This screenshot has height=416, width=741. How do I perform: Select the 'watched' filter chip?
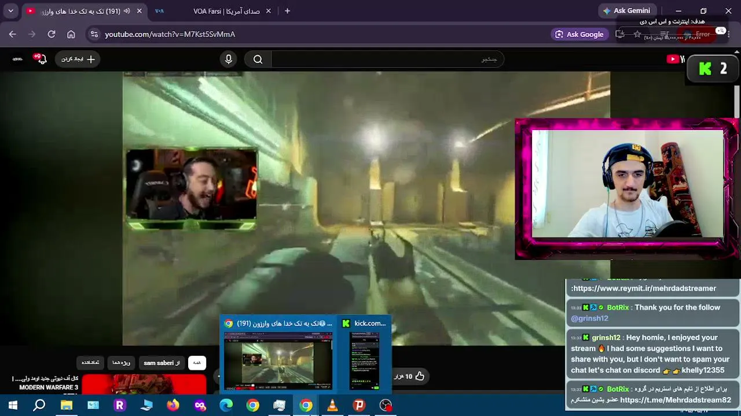click(90, 363)
